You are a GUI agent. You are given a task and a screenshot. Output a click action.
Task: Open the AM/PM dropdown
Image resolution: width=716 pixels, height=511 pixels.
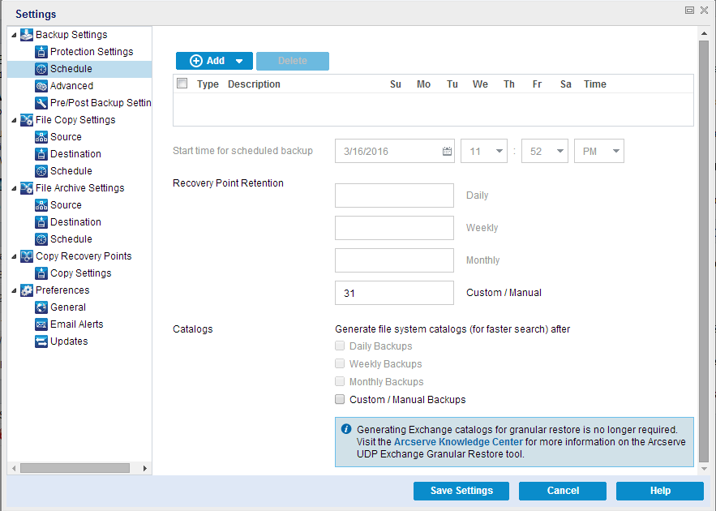point(616,152)
